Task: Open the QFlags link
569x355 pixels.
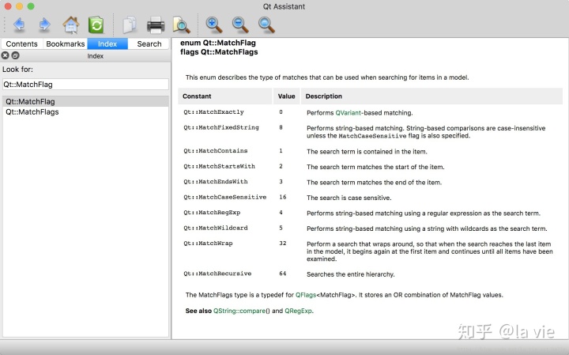Action: (306, 295)
